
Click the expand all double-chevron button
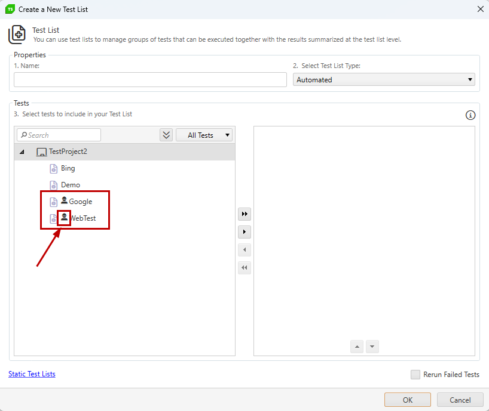click(166, 135)
